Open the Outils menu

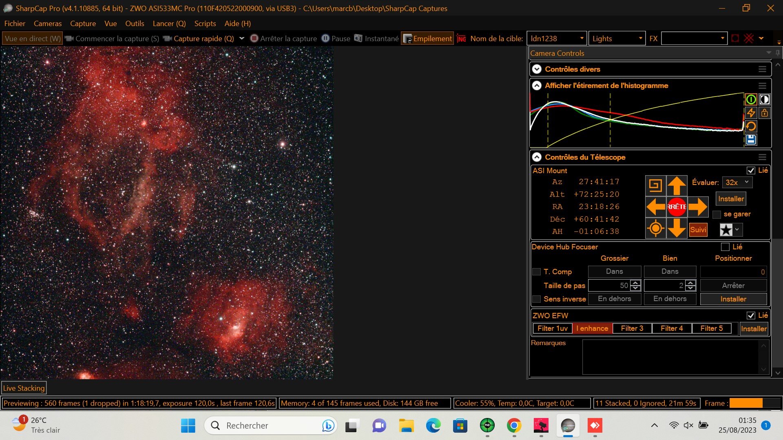[x=135, y=24]
